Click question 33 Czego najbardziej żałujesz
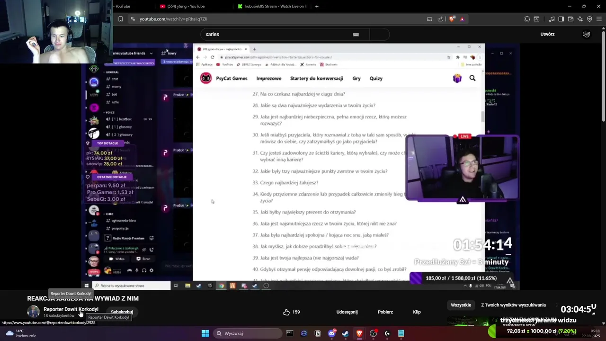 point(285,183)
